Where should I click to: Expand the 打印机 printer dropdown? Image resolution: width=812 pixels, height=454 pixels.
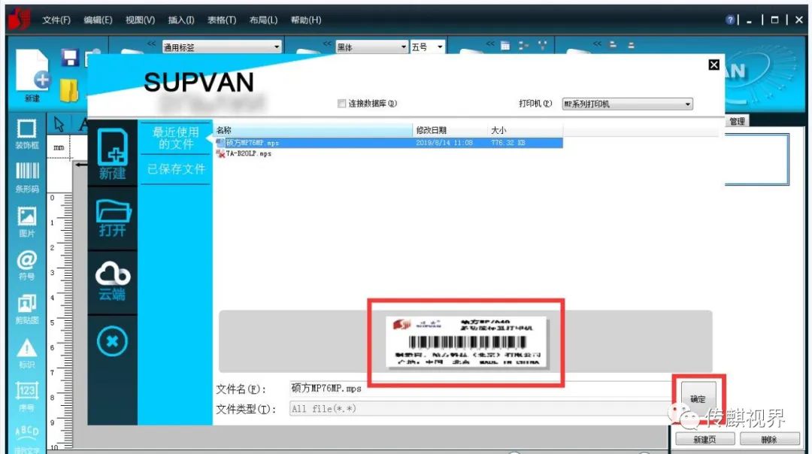[687, 104]
